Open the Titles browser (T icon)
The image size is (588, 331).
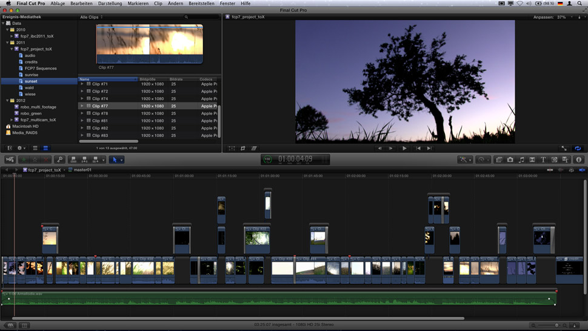pyautogui.click(x=543, y=159)
